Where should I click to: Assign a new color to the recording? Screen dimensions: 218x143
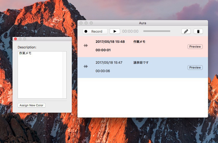coord(31,105)
